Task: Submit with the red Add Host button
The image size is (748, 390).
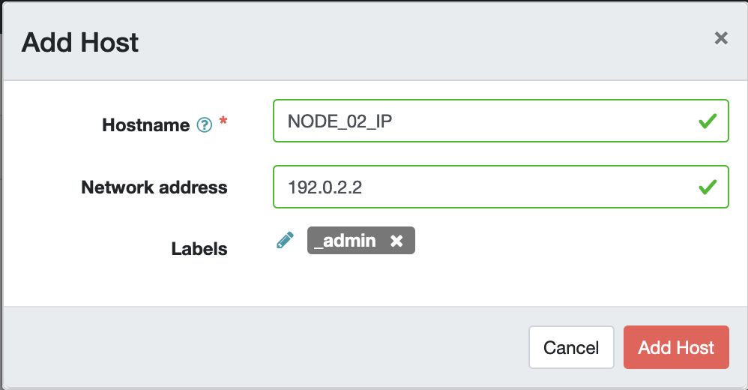Action: [675, 347]
